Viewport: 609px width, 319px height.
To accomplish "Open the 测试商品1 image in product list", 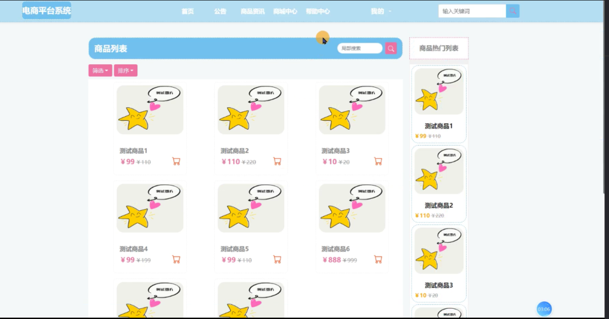I will 150,110.
